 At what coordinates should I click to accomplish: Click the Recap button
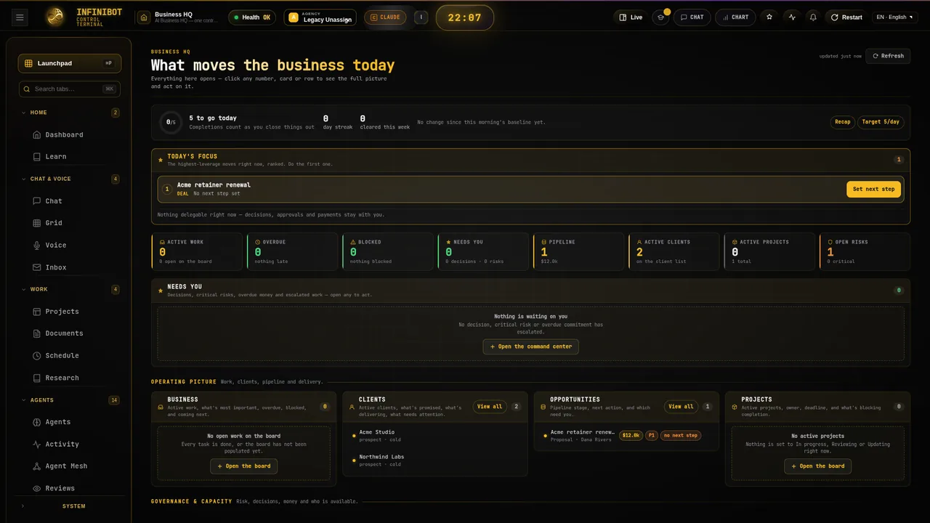click(x=843, y=122)
